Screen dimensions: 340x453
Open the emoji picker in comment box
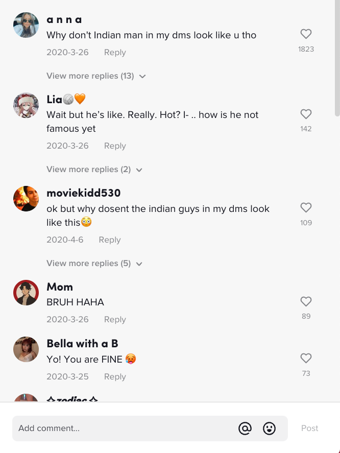tap(269, 428)
